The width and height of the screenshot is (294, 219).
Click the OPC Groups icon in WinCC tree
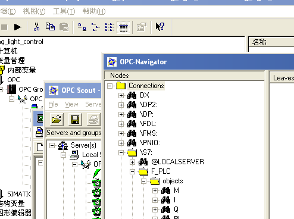(x=12, y=89)
